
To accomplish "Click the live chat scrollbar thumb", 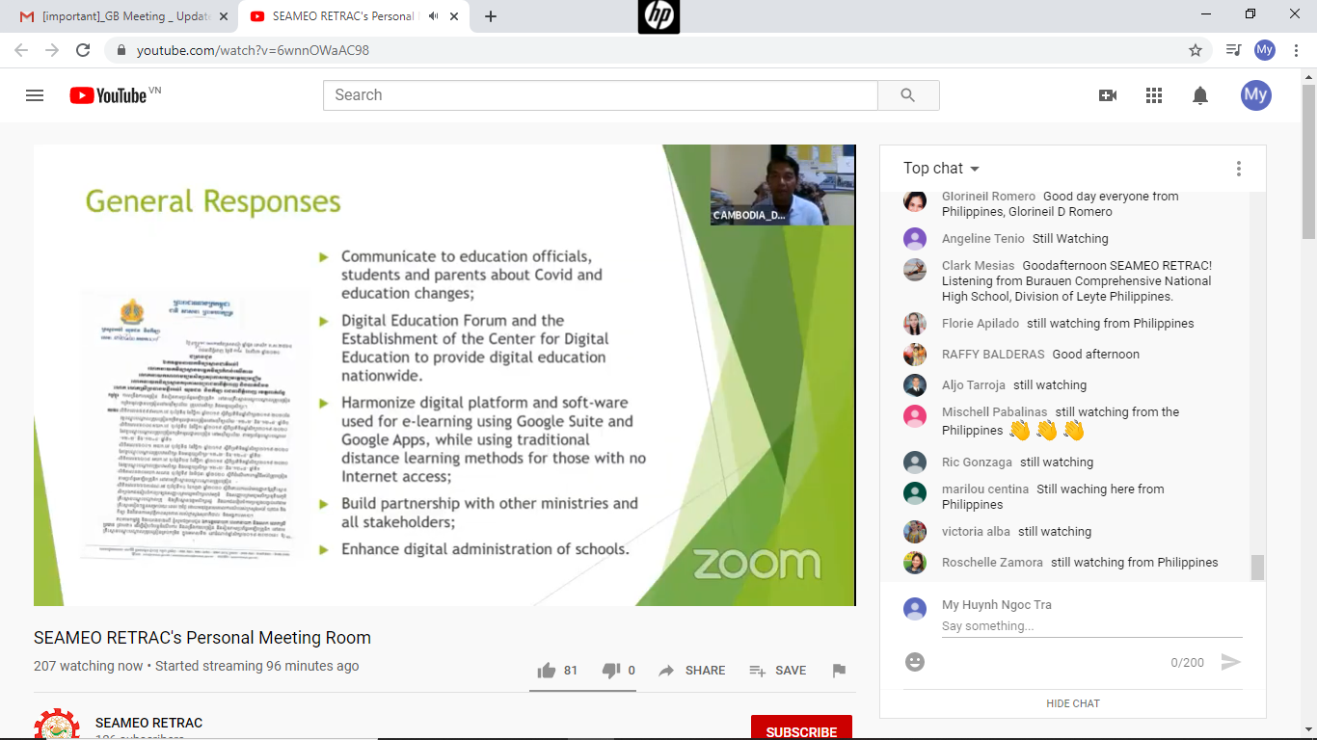I will pos(1257,568).
